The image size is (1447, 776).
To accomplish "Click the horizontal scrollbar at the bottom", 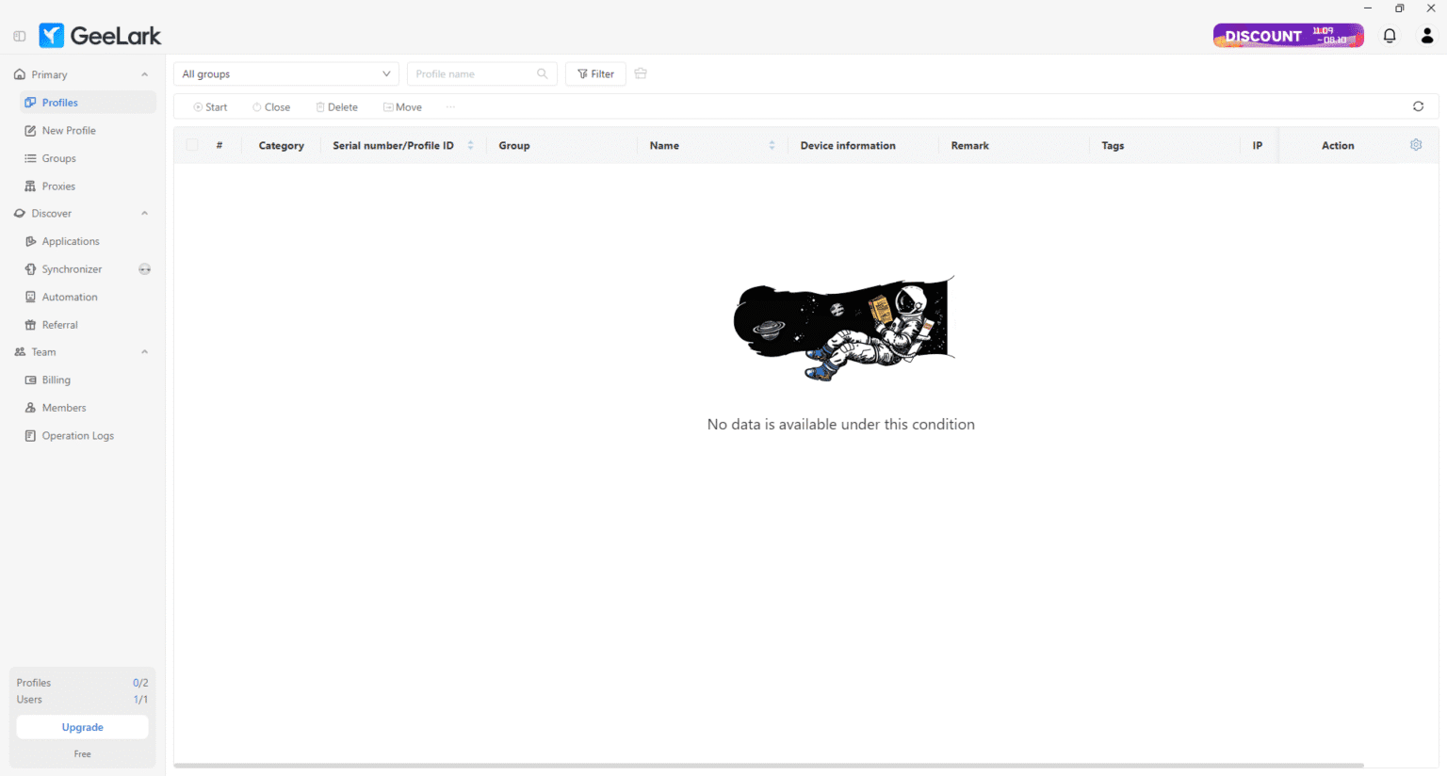I will click(x=769, y=766).
